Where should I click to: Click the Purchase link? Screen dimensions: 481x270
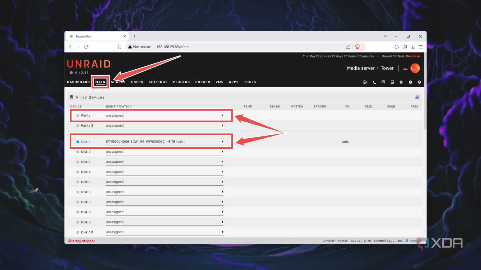pos(413,56)
